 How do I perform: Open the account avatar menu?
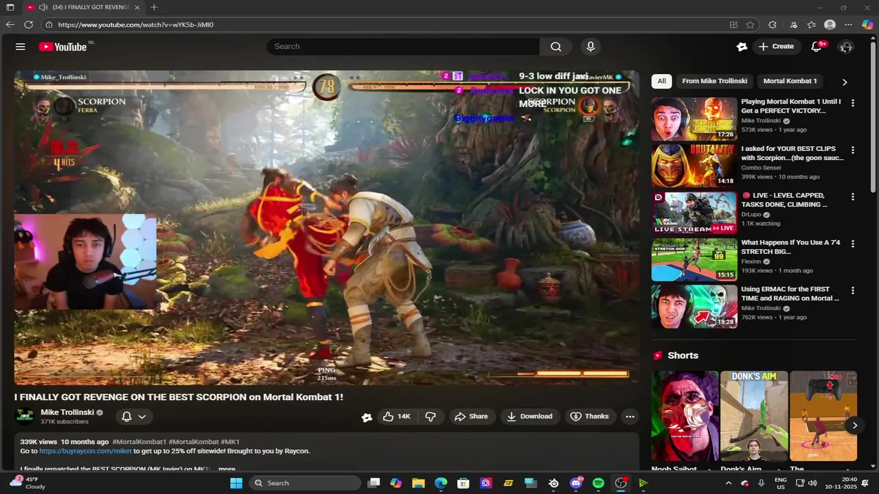(x=845, y=47)
